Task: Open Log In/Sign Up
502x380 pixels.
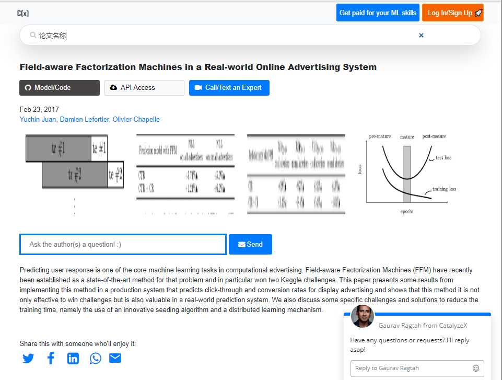Action: pyautogui.click(x=452, y=13)
